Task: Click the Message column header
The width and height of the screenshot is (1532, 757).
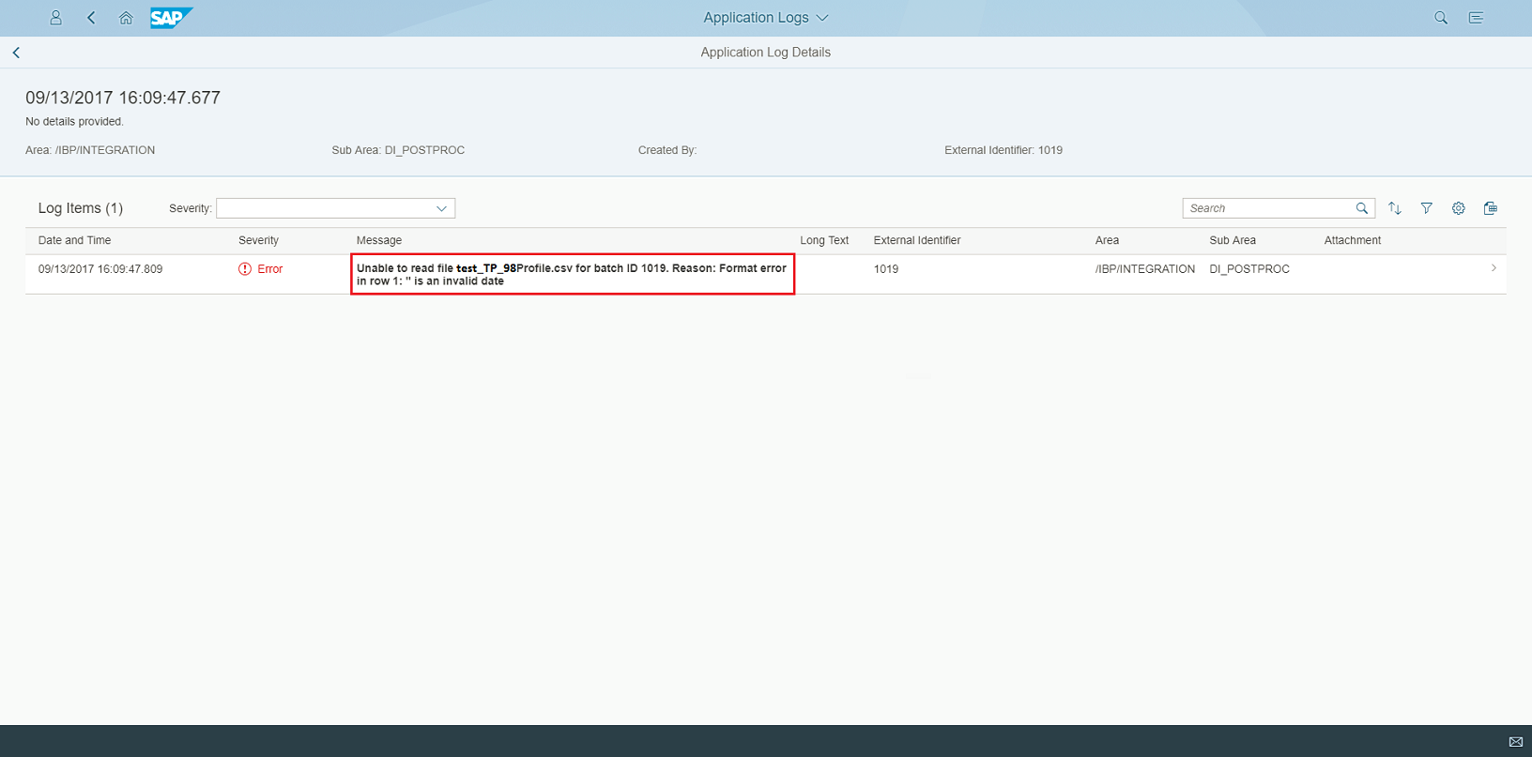Action: (379, 240)
